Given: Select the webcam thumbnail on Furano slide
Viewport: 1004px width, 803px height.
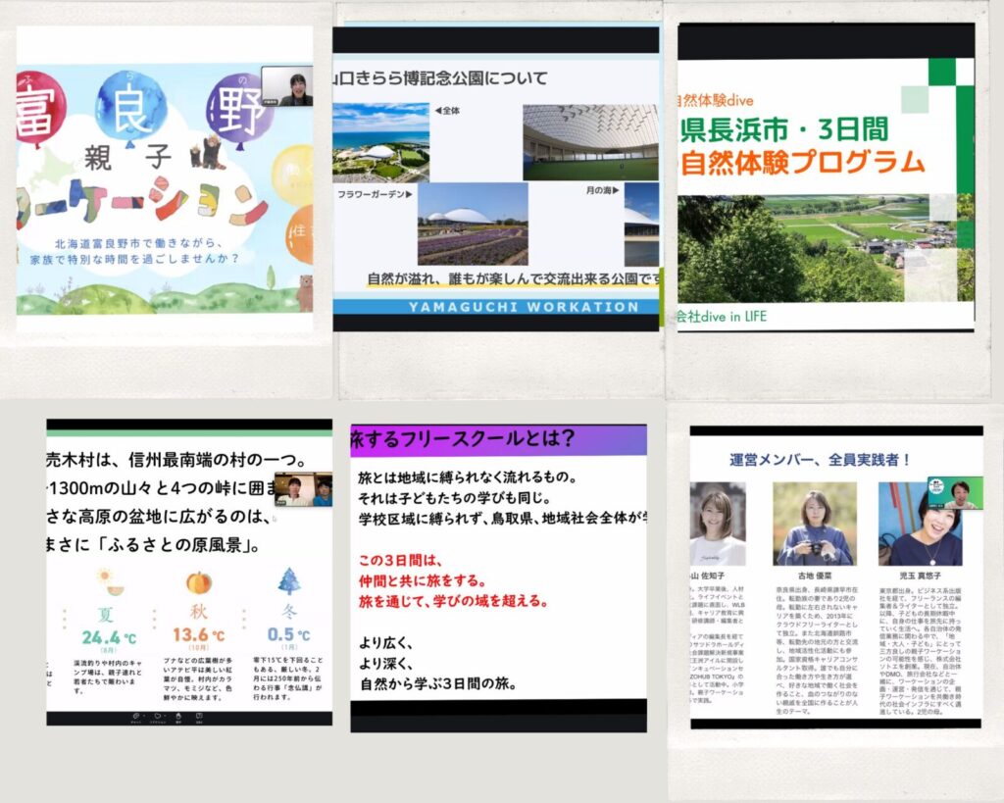Looking at the screenshot, I should pyautogui.click(x=286, y=86).
